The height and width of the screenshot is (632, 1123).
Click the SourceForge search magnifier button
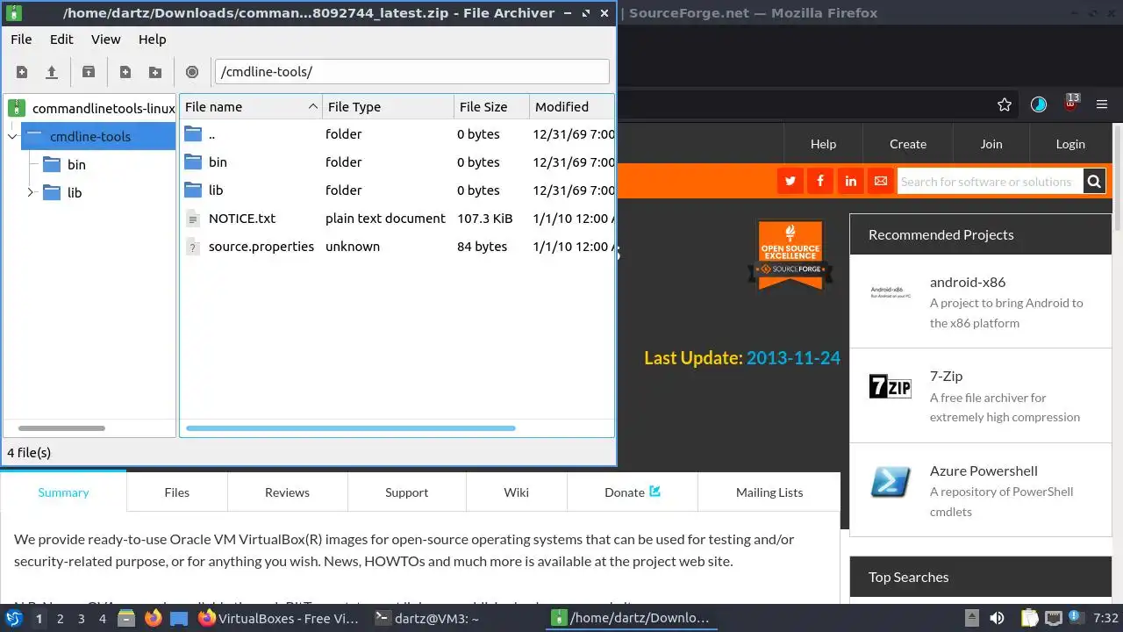coord(1093,182)
